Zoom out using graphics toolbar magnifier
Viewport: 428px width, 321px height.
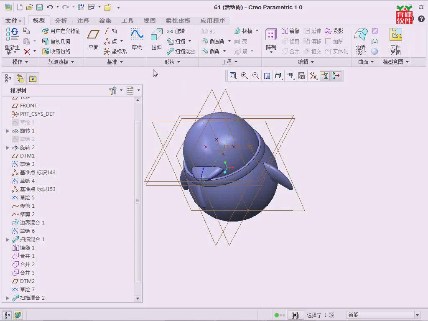(255, 76)
